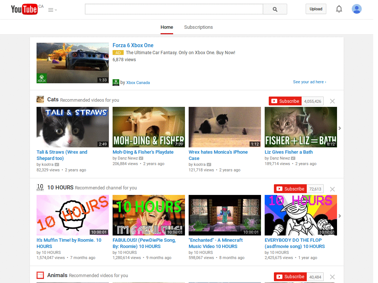Click Danz Newz under Moh-Ding & Fisher's Playdate
378x283 pixels.
[x=128, y=158]
